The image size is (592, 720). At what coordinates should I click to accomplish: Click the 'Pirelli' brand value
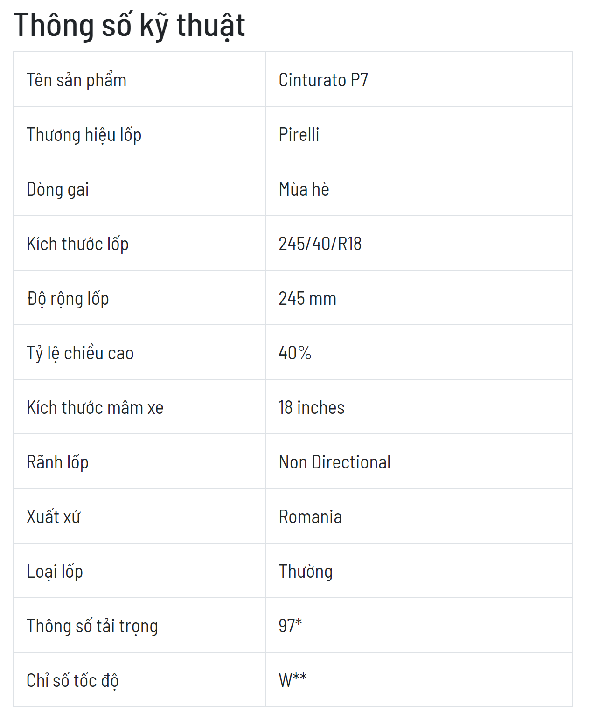click(299, 134)
